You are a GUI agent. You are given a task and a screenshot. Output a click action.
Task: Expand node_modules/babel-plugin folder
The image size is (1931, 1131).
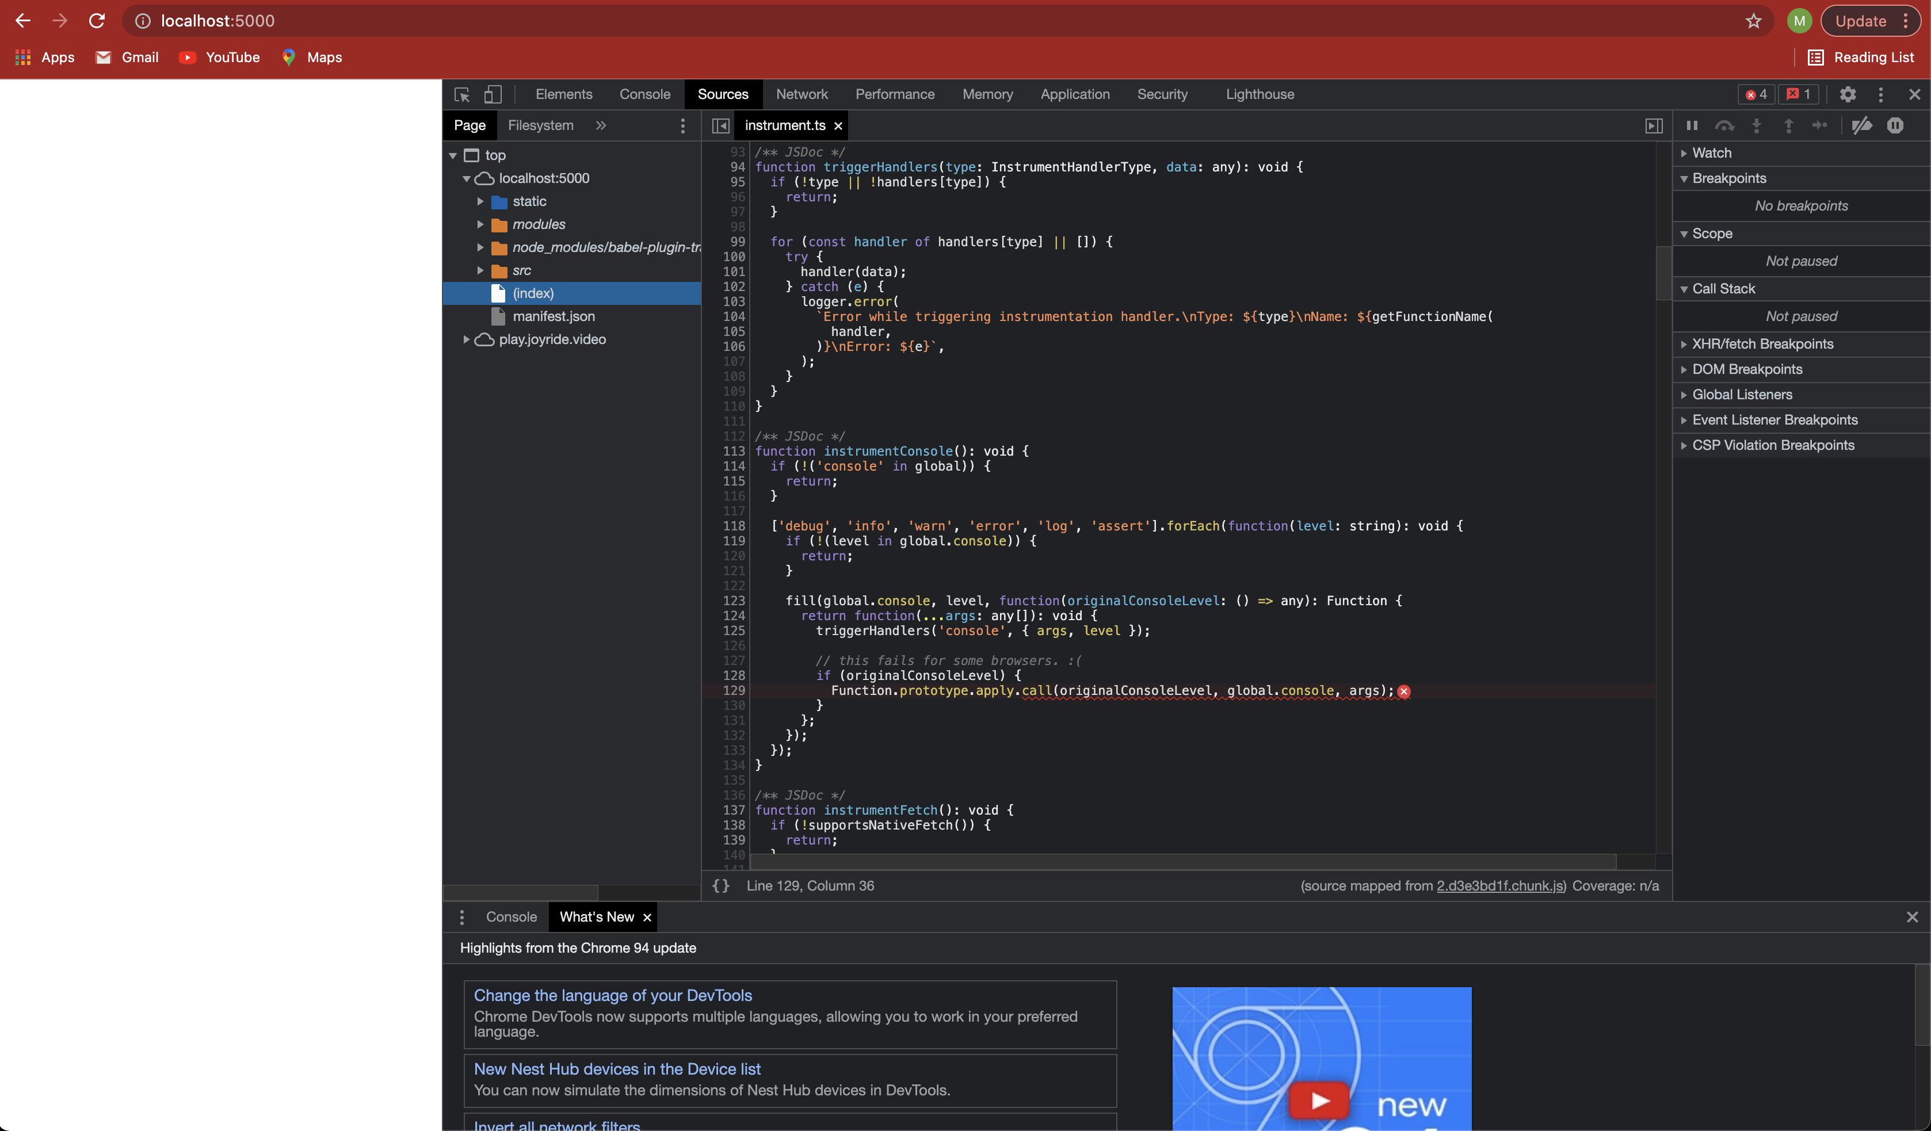(480, 247)
